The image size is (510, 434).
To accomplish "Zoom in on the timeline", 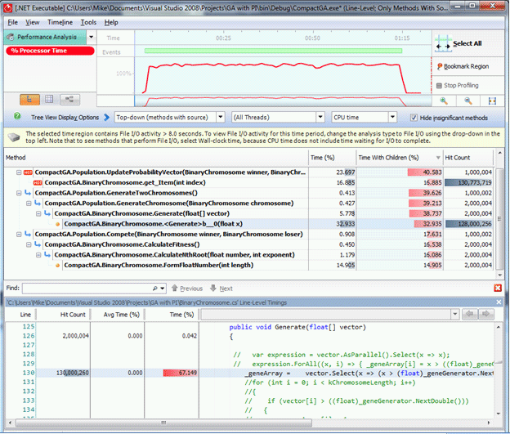I will click(444, 101).
